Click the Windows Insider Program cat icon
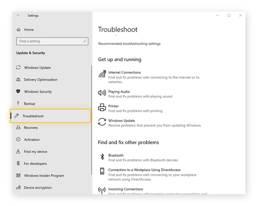Screen dimensions: 258x206 (x=18, y=175)
